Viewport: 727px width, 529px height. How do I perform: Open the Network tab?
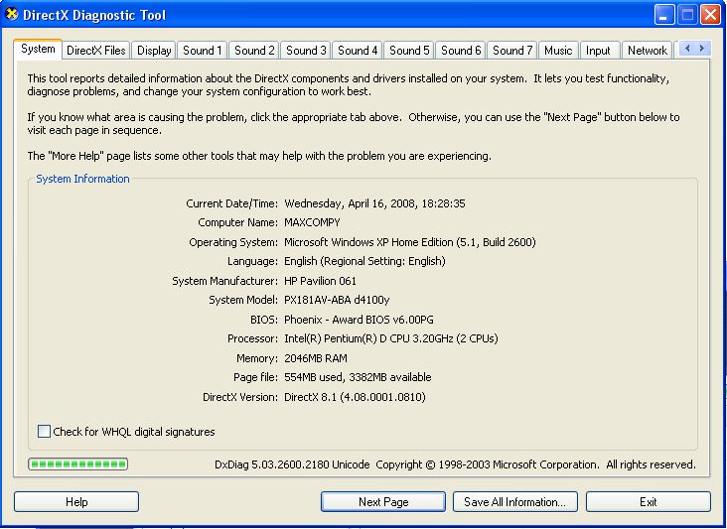(x=648, y=51)
